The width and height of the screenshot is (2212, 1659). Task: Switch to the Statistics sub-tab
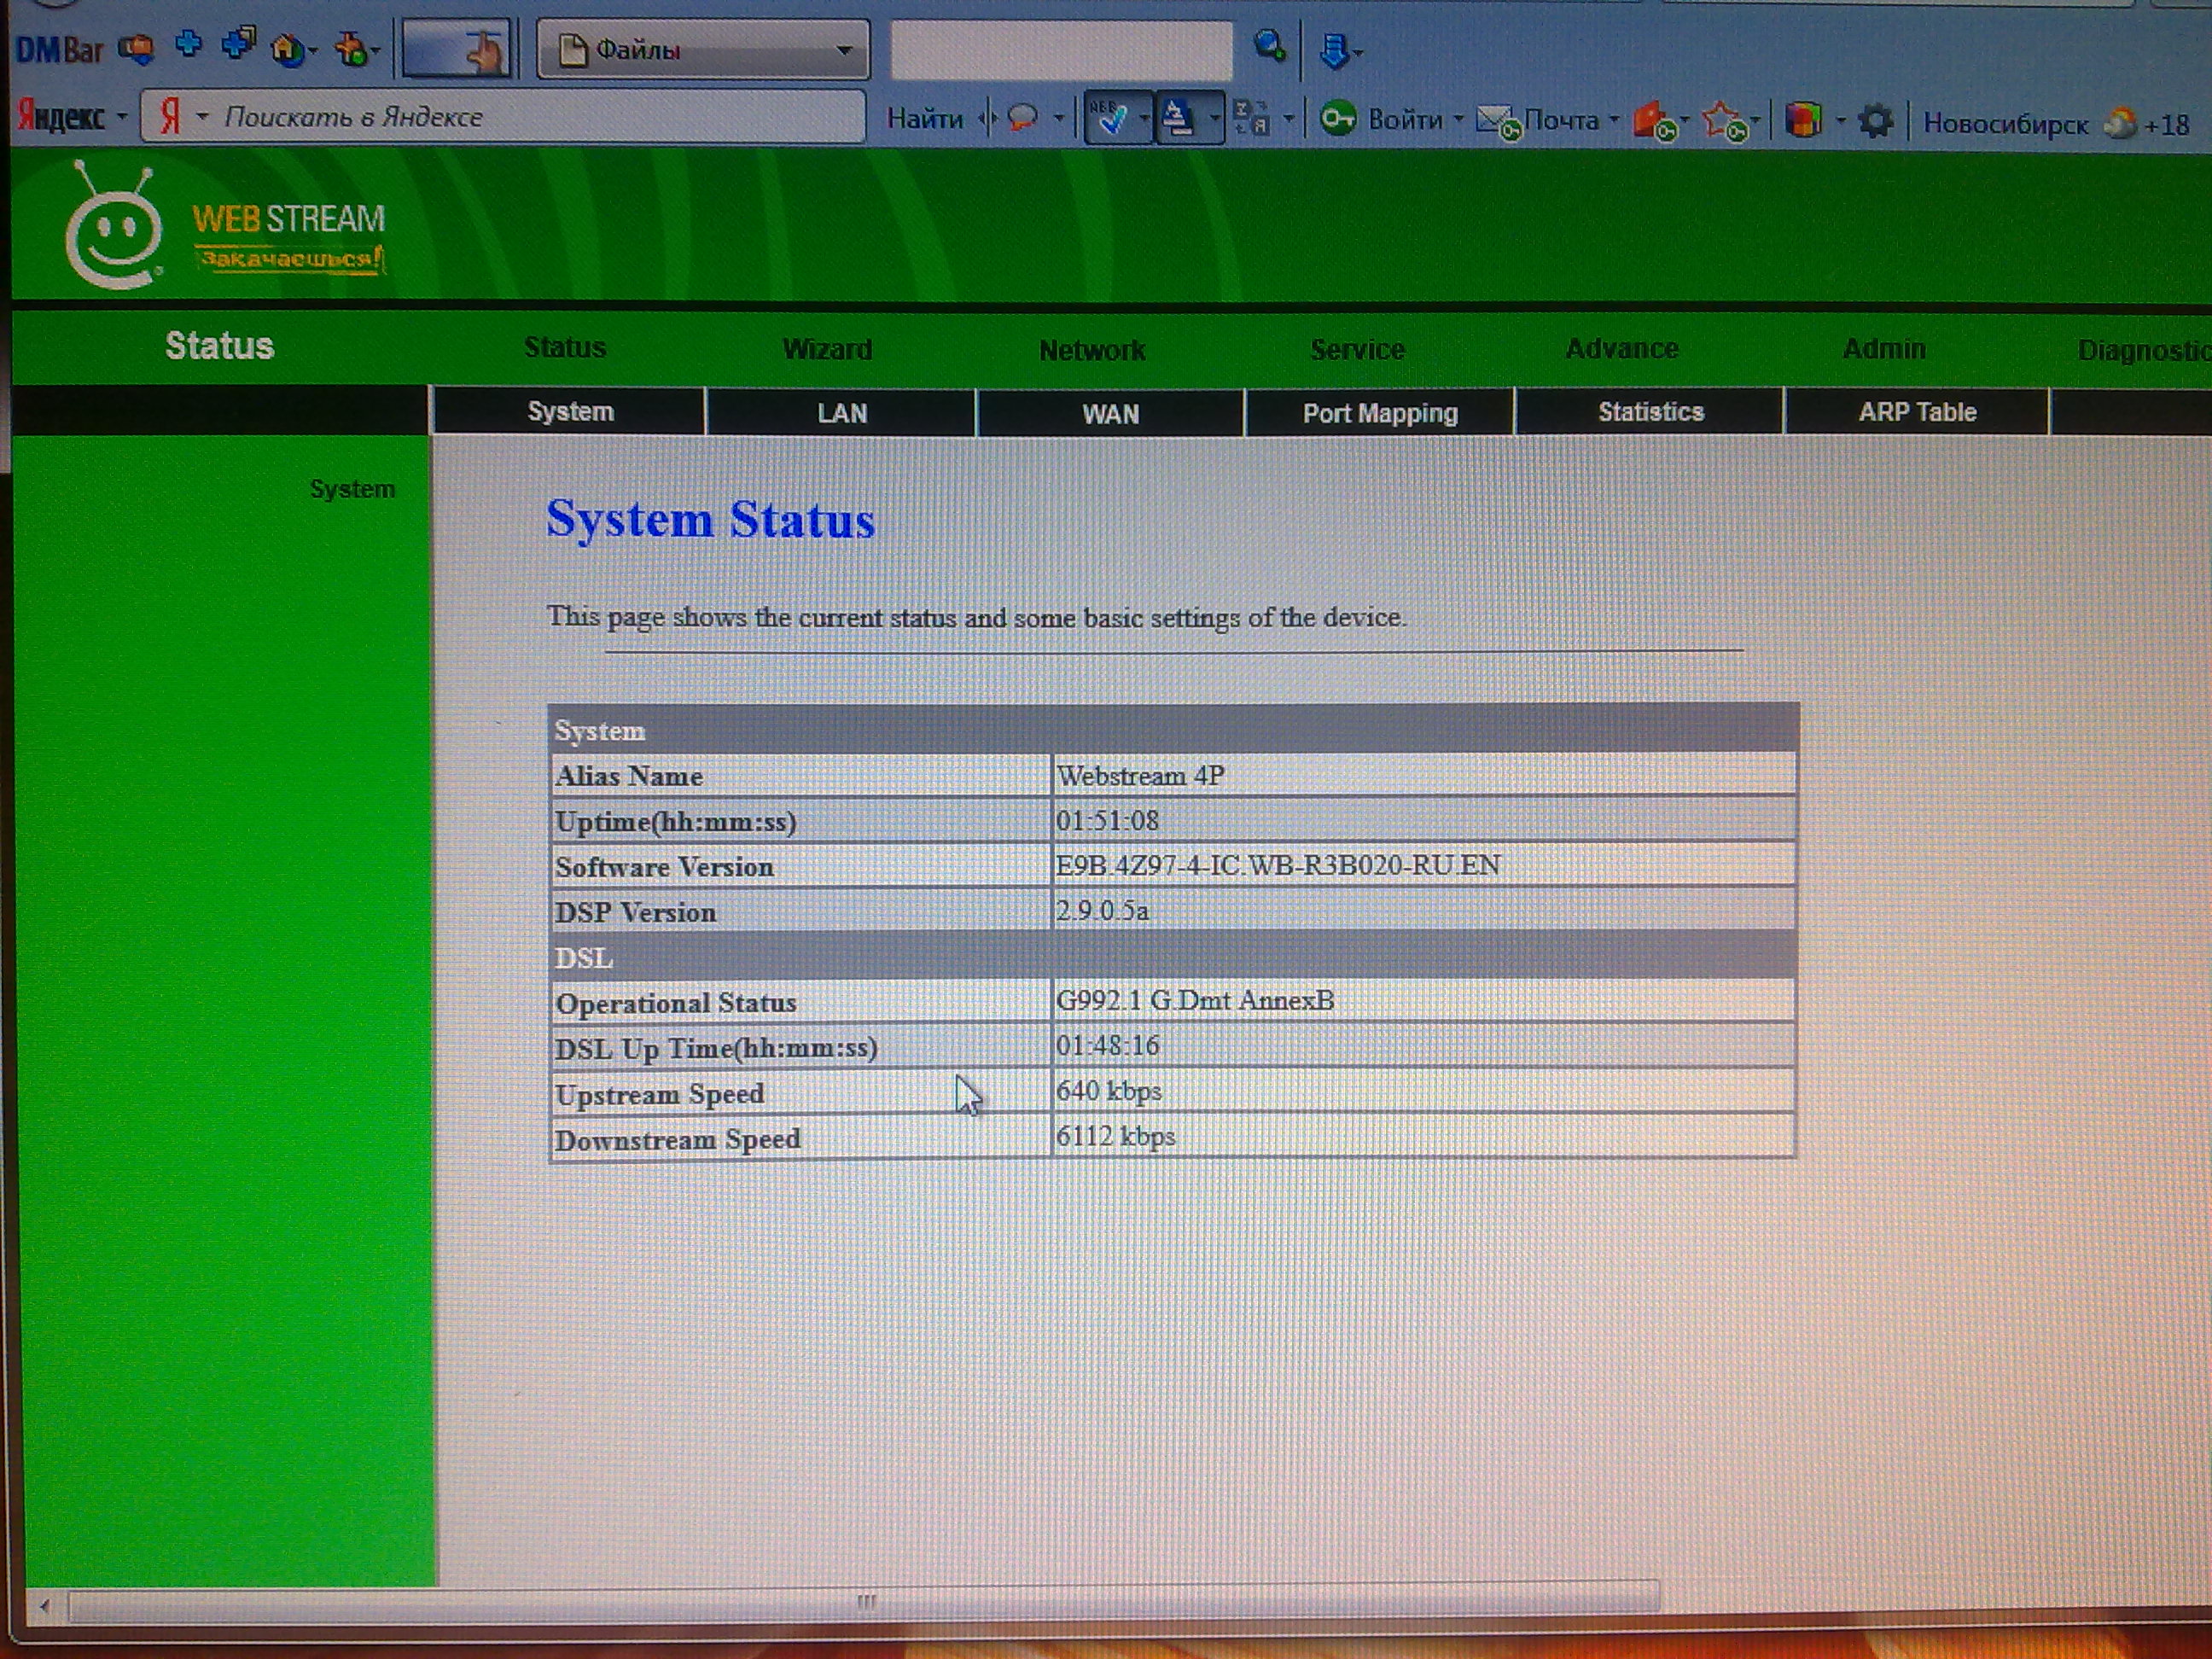1650,412
